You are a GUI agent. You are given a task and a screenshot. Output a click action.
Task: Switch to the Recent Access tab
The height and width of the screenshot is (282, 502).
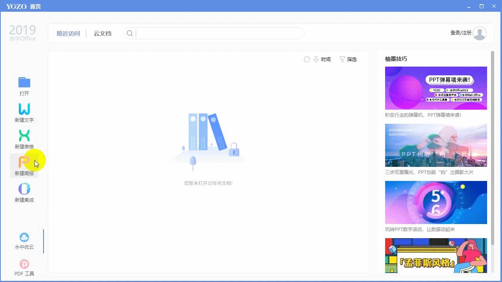[68, 33]
